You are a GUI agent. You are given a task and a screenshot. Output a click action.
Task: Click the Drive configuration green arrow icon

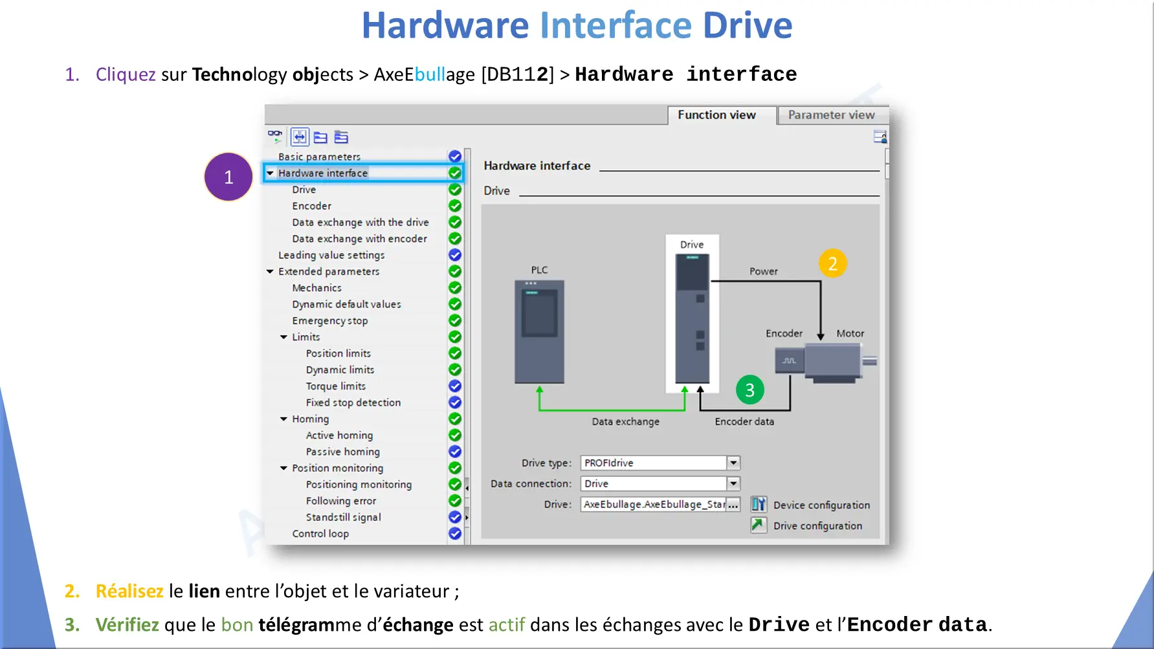(759, 525)
